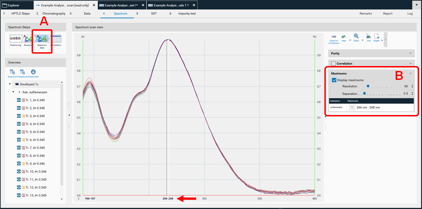Click the Expand item arrow icon
Viewport: 422px width, 209px height.
33,72
